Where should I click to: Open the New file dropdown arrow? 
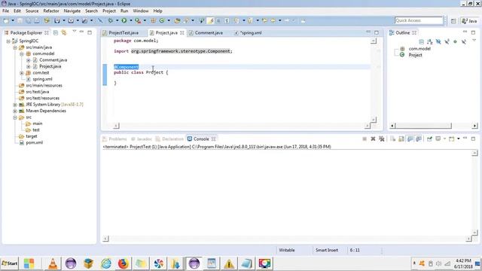[13, 20]
